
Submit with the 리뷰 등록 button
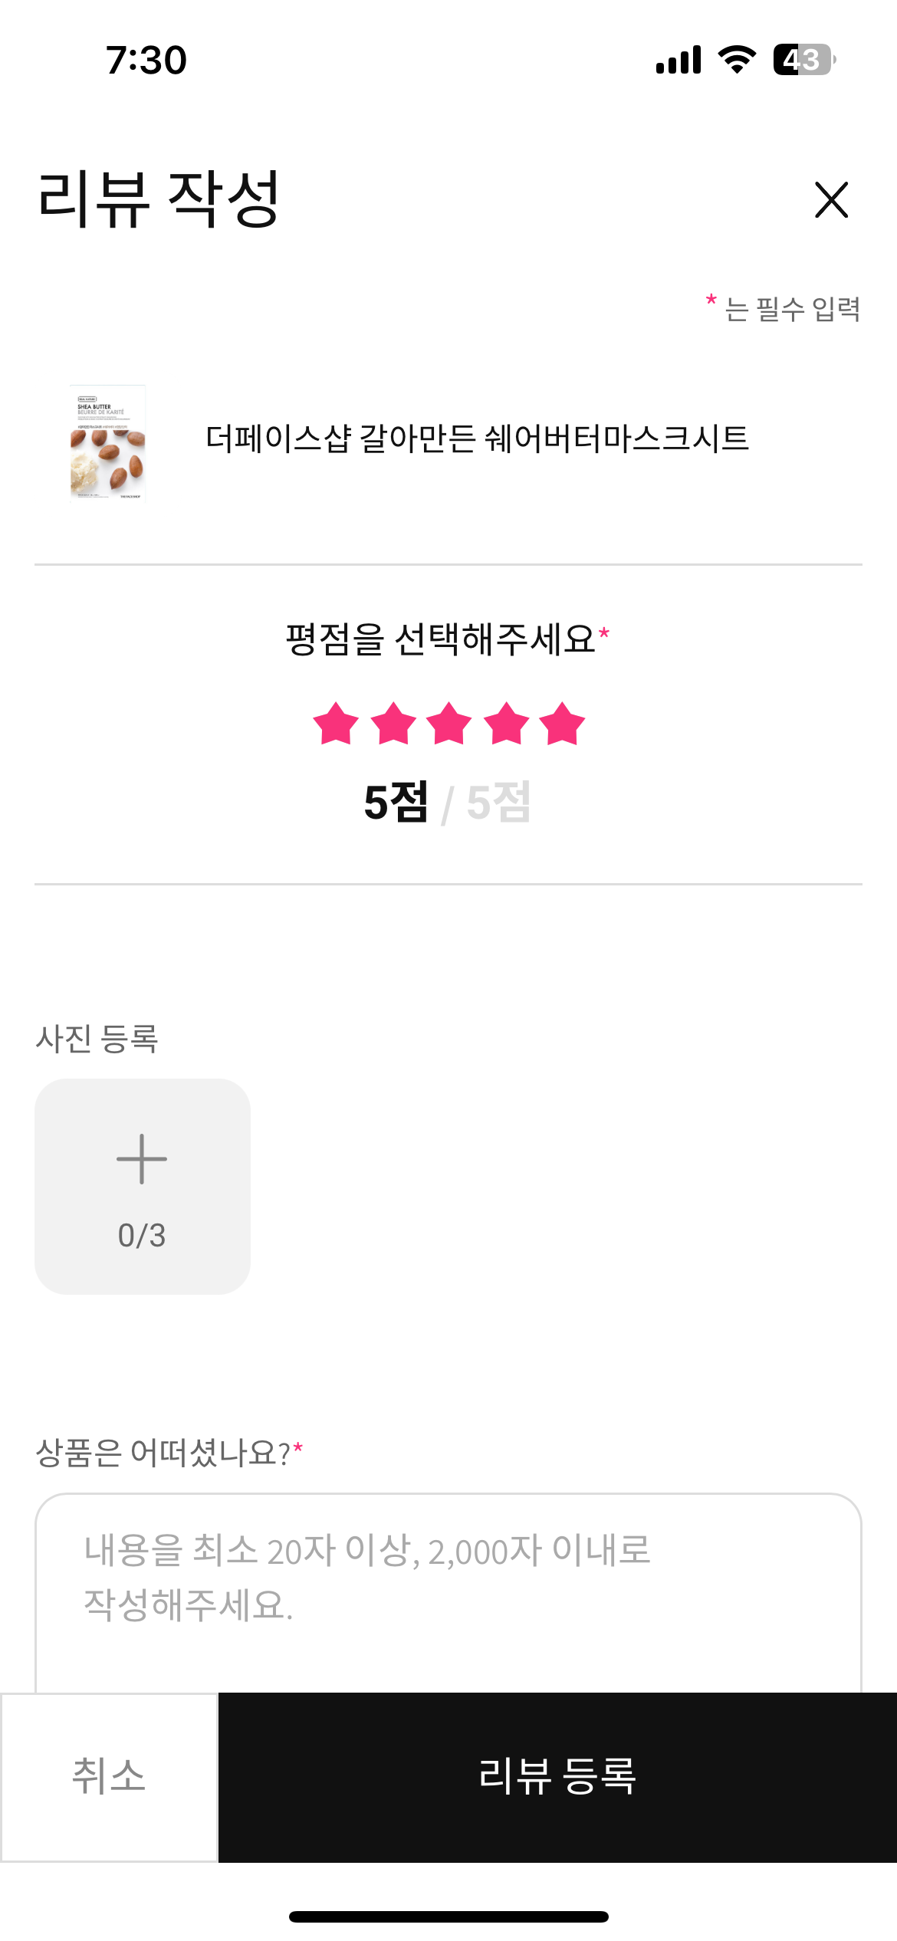click(557, 1777)
